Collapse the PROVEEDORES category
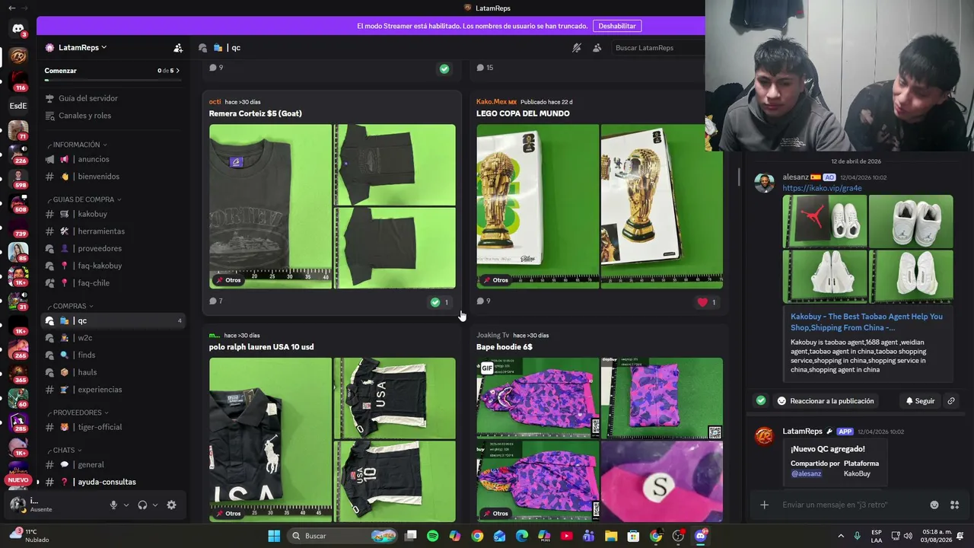This screenshot has height=548, width=974. point(79,413)
